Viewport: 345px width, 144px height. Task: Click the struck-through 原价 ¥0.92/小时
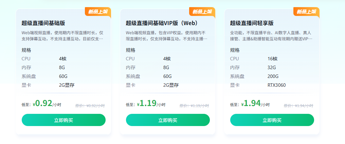(90, 106)
